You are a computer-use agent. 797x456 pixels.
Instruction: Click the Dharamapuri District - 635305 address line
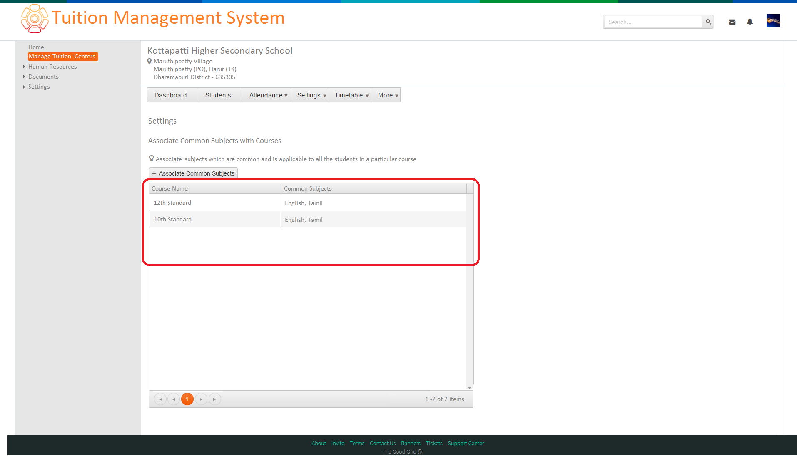pos(194,77)
